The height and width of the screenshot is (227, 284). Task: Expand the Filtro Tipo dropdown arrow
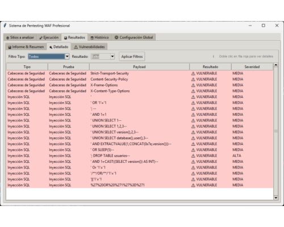(67, 56)
